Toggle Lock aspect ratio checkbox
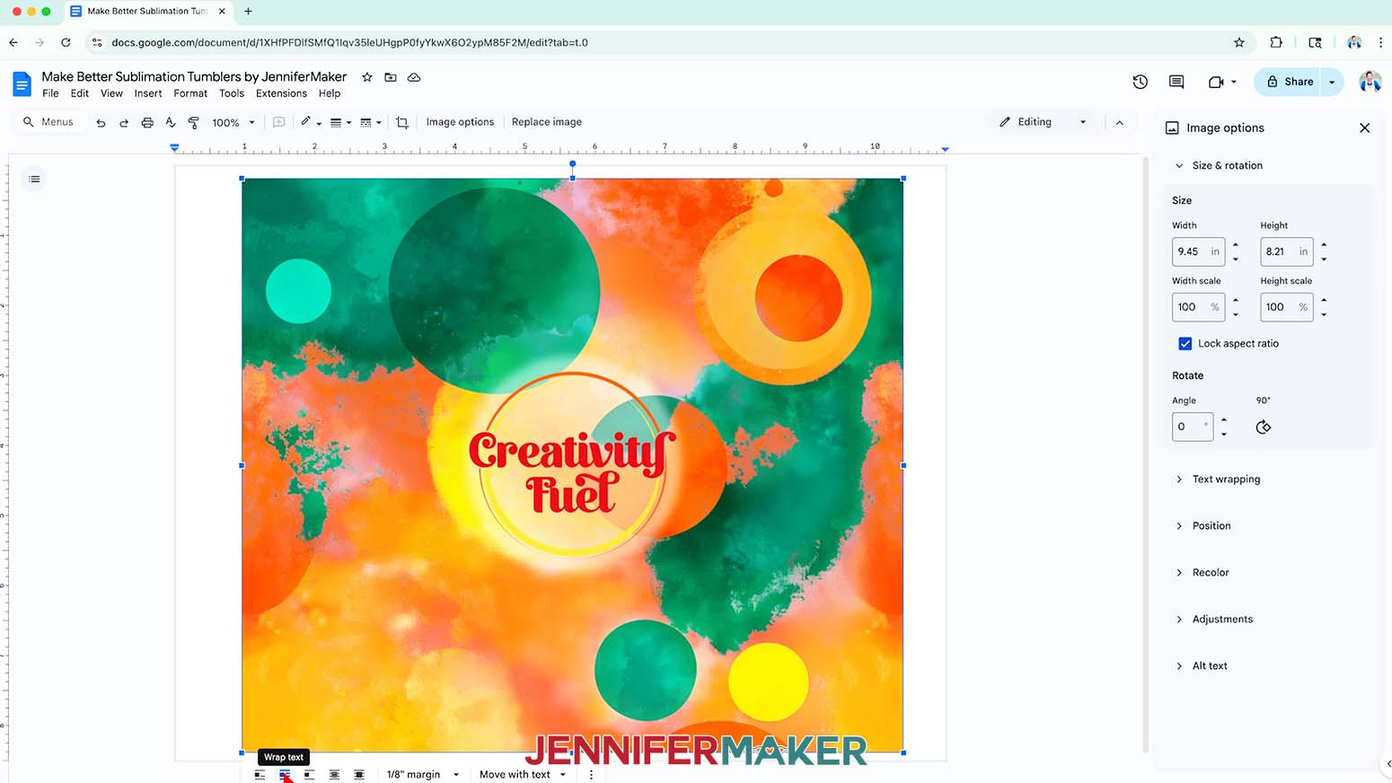This screenshot has width=1392, height=783. click(1185, 344)
